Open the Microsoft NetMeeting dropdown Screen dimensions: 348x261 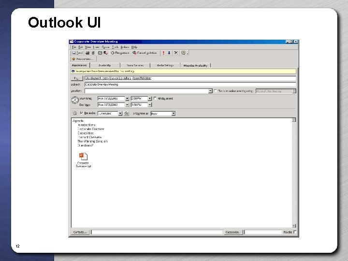pos(294,91)
